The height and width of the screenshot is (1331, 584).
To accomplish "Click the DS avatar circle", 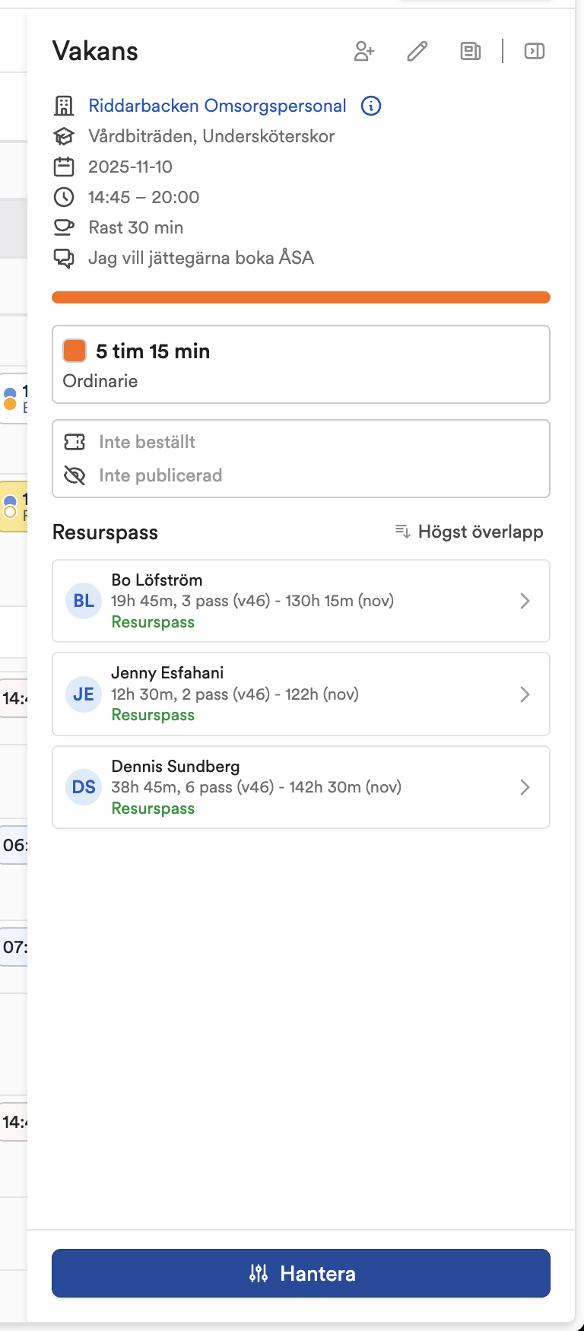I will pyautogui.click(x=84, y=787).
